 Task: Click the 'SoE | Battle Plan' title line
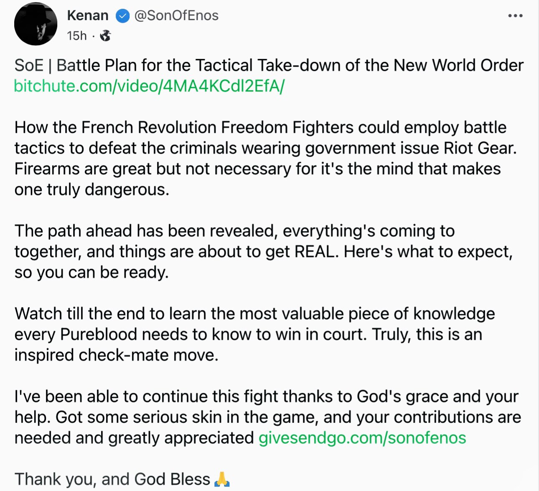[x=269, y=66]
